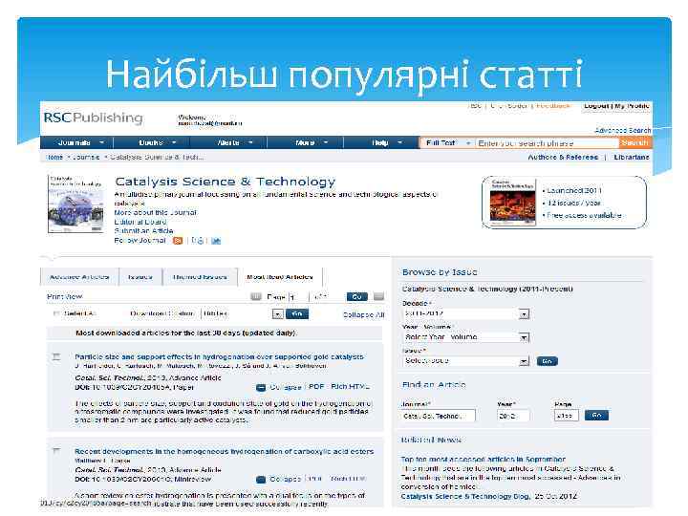Click the Page field in Find an Article
Screen dimensions: 688x516
coord(567,416)
